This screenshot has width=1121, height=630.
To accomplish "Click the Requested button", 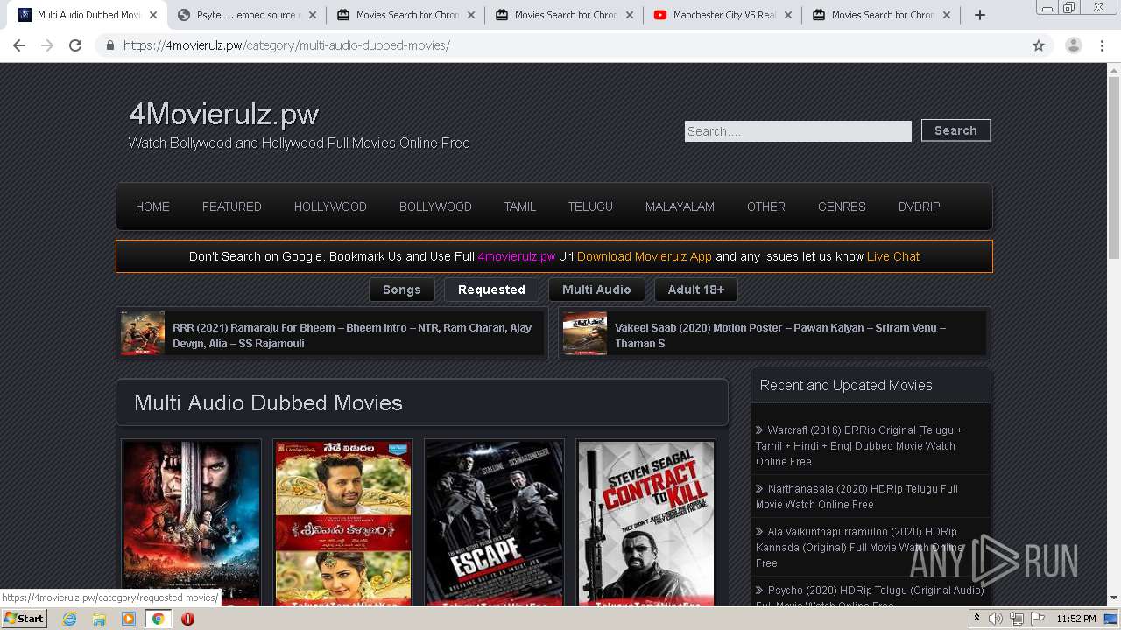I will 491,290.
